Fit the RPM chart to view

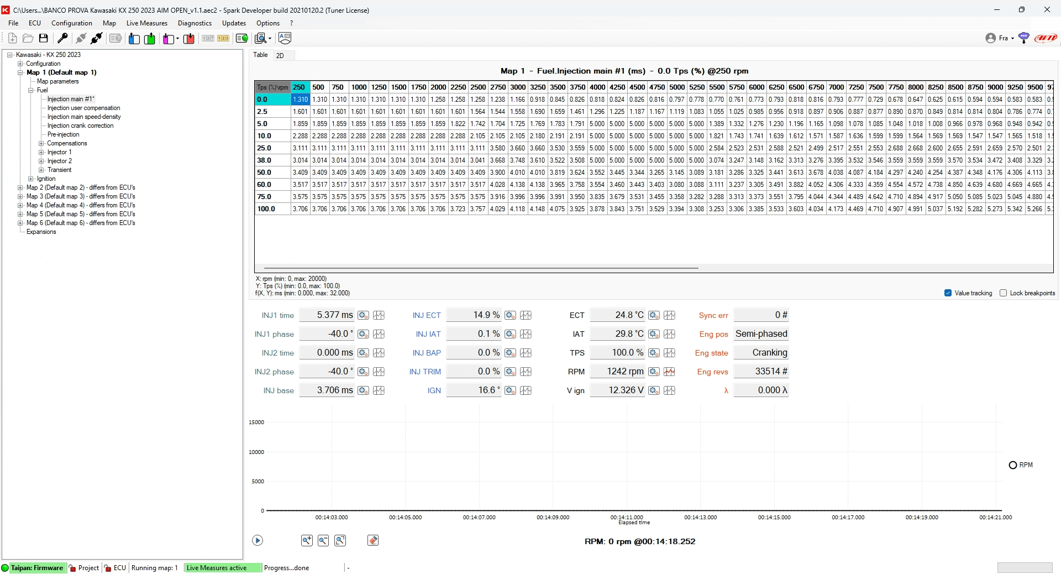[340, 540]
